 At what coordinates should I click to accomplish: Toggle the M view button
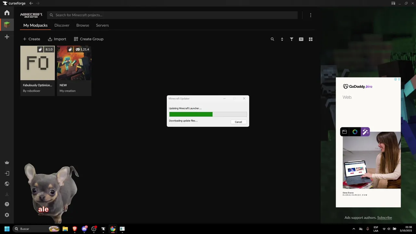coord(301,39)
